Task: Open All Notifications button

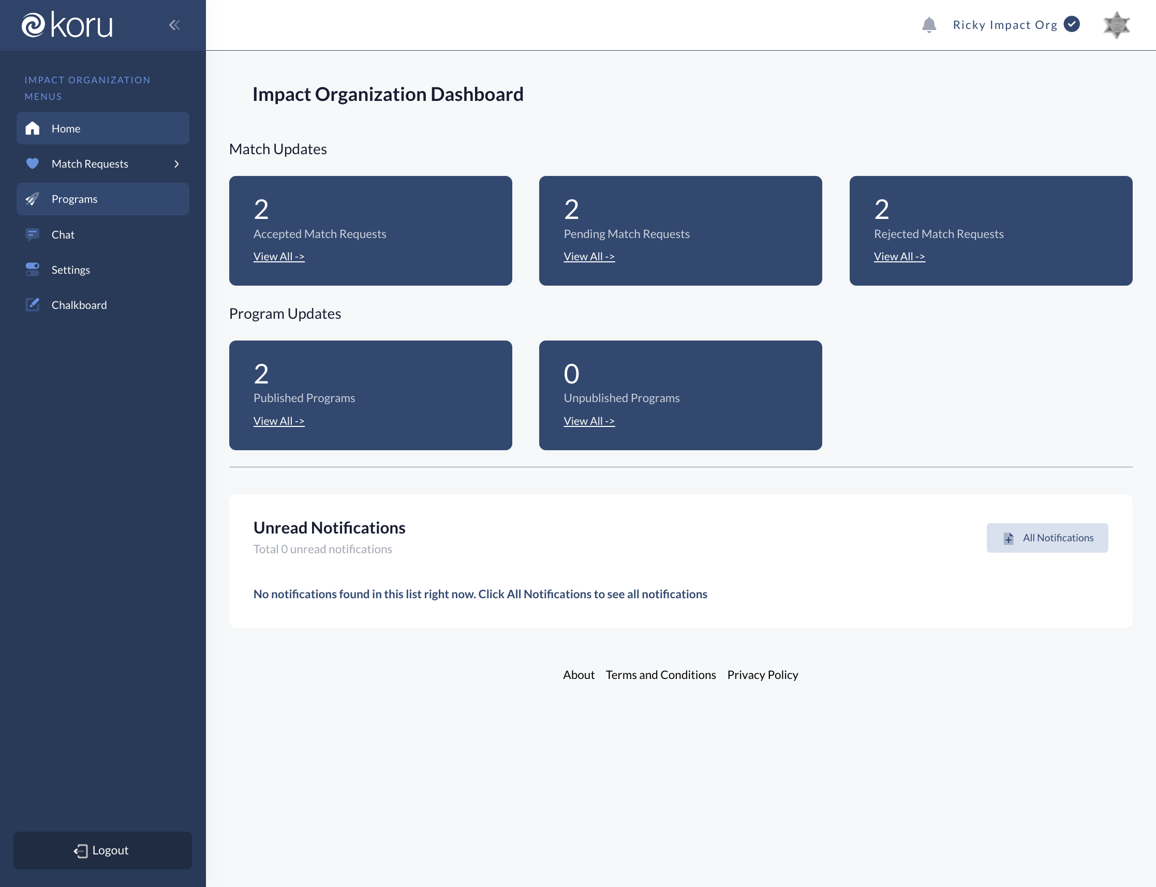Action: click(x=1047, y=538)
